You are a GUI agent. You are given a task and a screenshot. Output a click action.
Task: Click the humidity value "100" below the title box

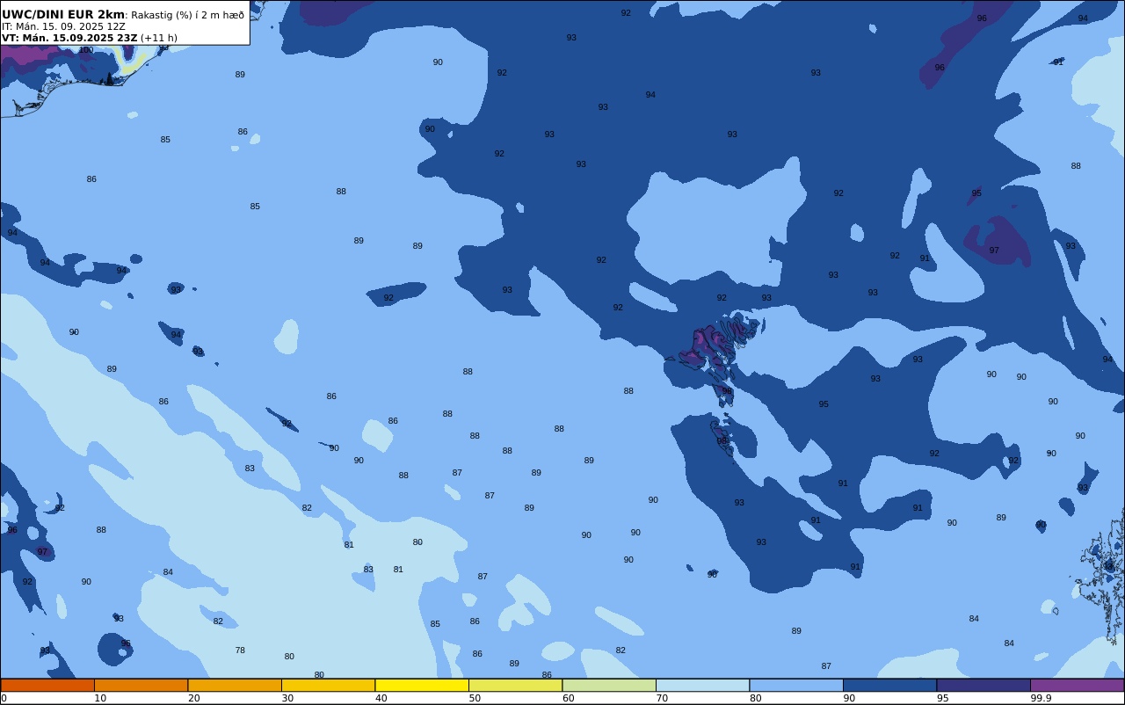86,50
